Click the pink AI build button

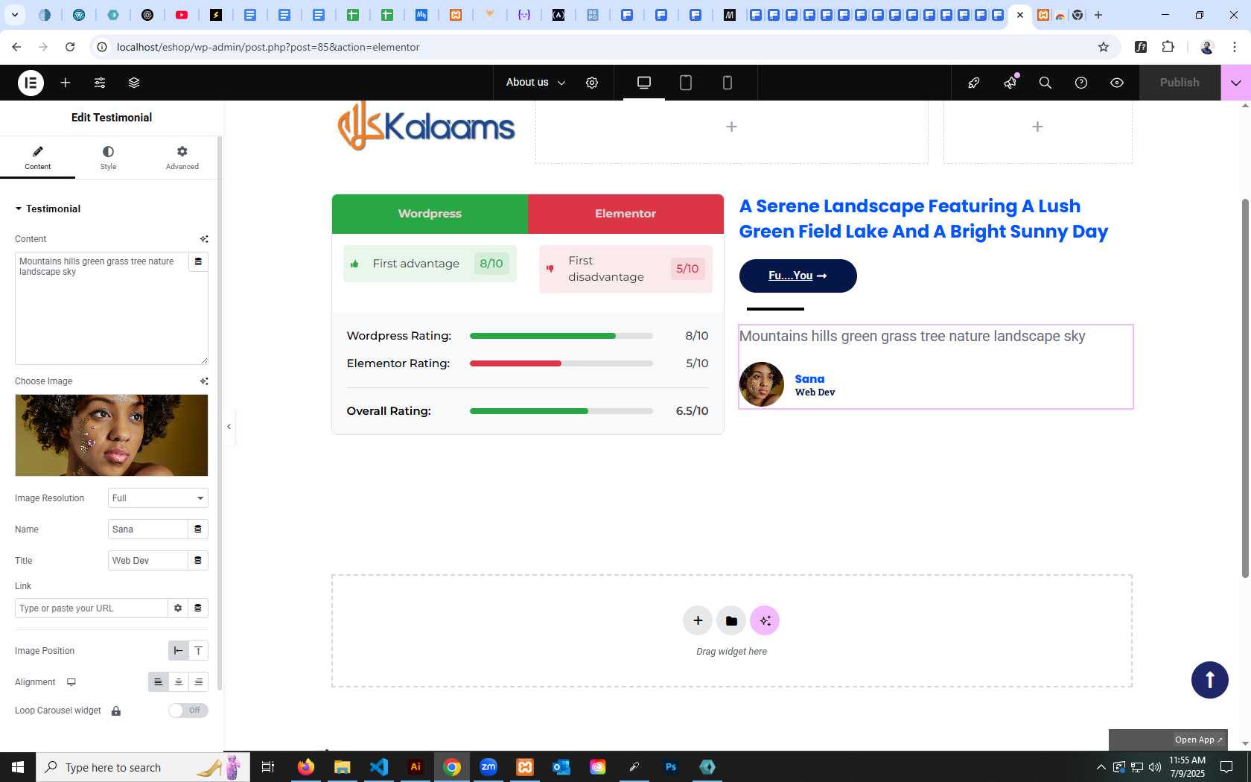pyautogui.click(x=765, y=620)
